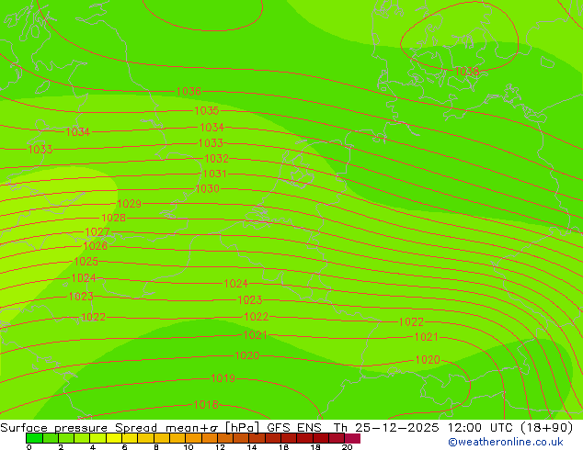Image resolution: width=583 pixels, height=450 pixels.
Task: Pick the magenta legend swatch above 20
Action: (352, 438)
